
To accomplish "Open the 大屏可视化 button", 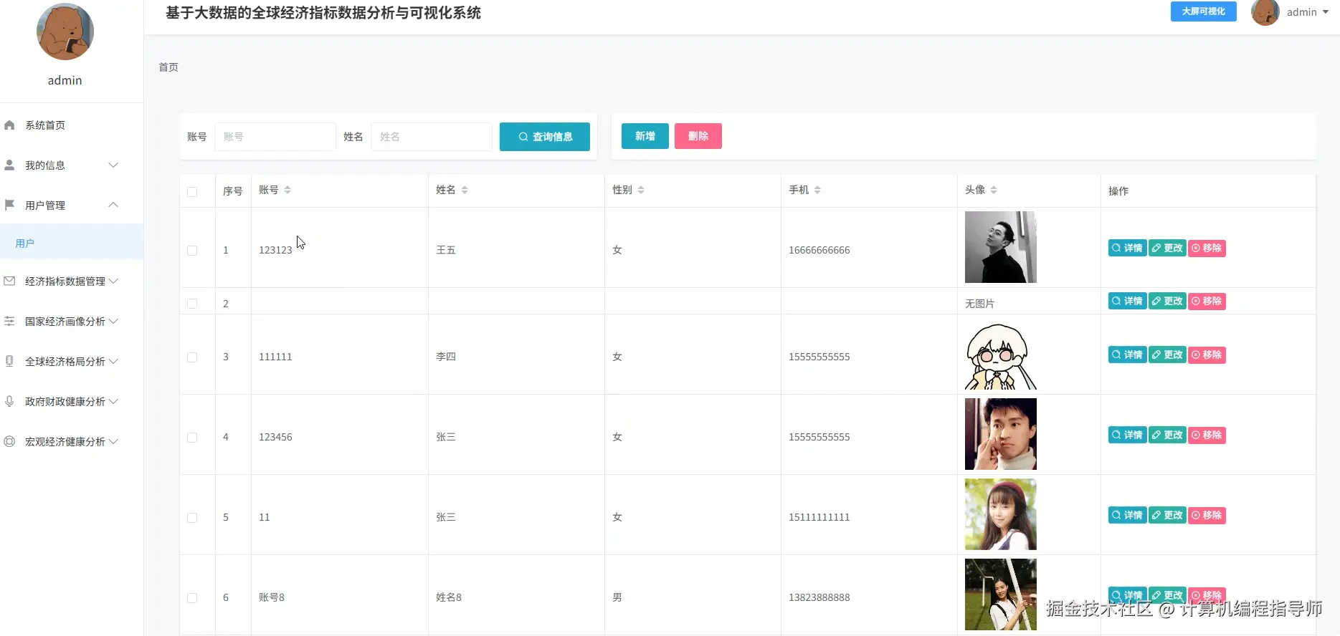I will (1204, 11).
